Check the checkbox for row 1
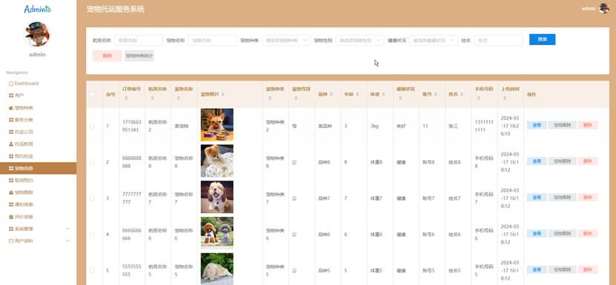The height and width of the screenshot is (285, 616). coord(92,127)
